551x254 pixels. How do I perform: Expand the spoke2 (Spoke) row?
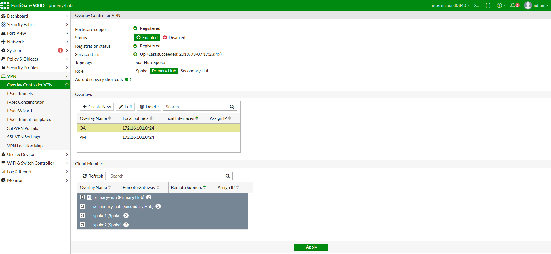[x=82, y=225]
